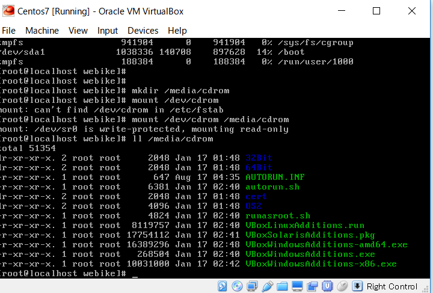
Task: Maximize the VirtualBox window
Action: (x=376, y=11)
